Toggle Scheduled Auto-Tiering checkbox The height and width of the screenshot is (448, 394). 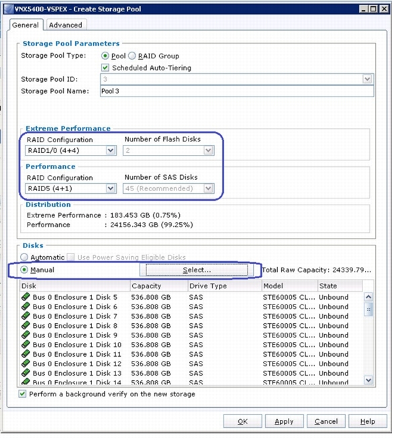click(105, 68)
